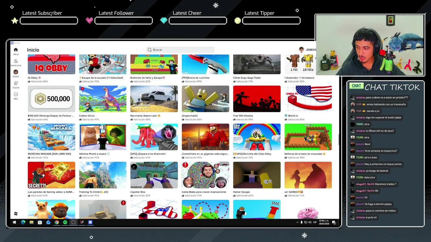Open OBS Studio from the taskbar
The width and height of the screenshot is (431, 242).
pyautogui.click(x=73, y=222)
